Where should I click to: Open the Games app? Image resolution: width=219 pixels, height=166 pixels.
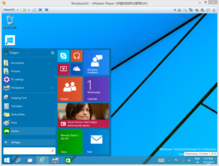pyautogui.click(x=29, y=131)
